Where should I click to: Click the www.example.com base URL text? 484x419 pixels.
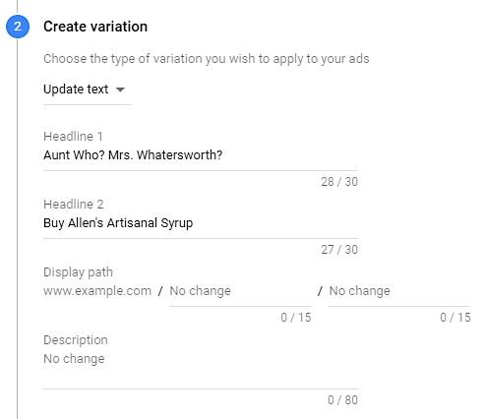(x=97, y=291)
